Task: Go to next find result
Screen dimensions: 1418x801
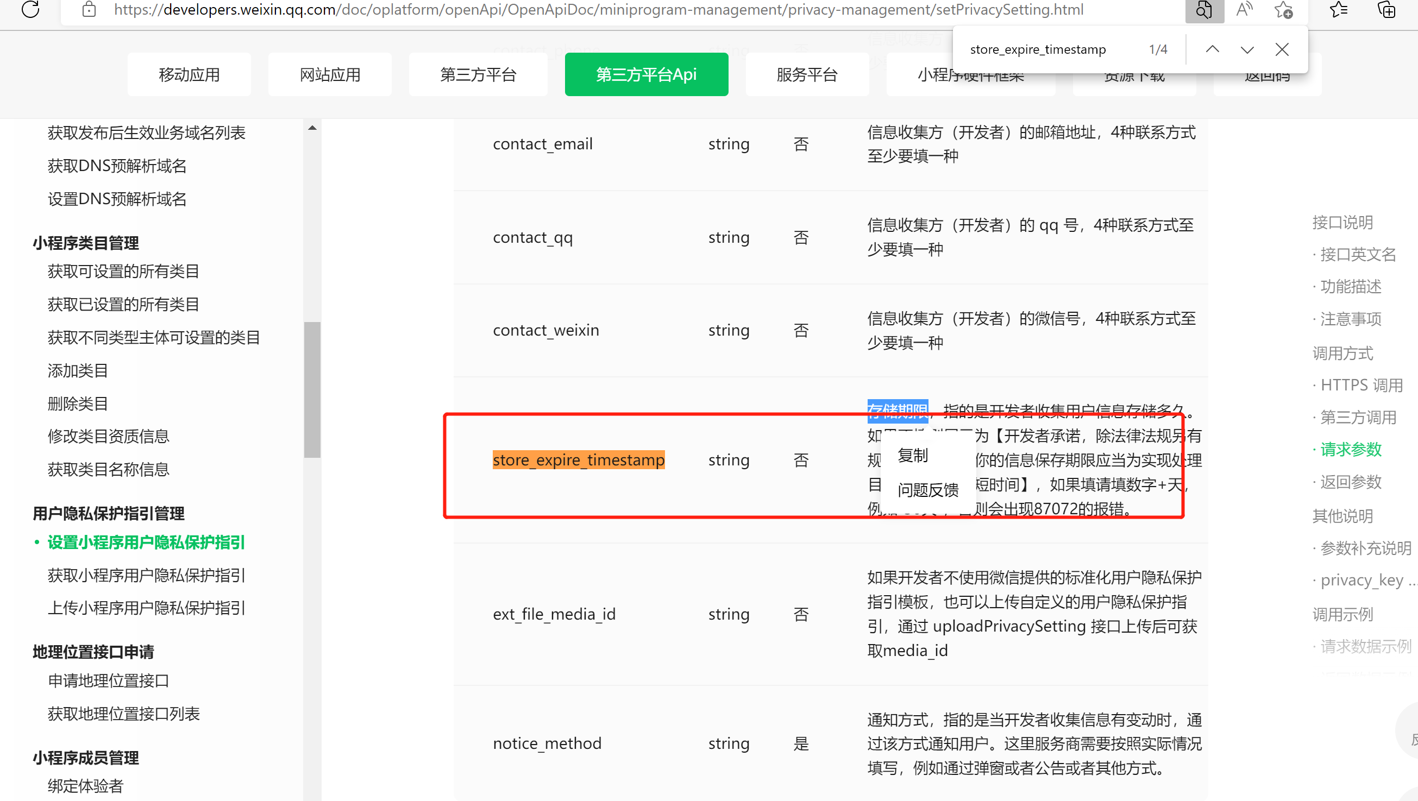Action: click(x=1247, y=49)
